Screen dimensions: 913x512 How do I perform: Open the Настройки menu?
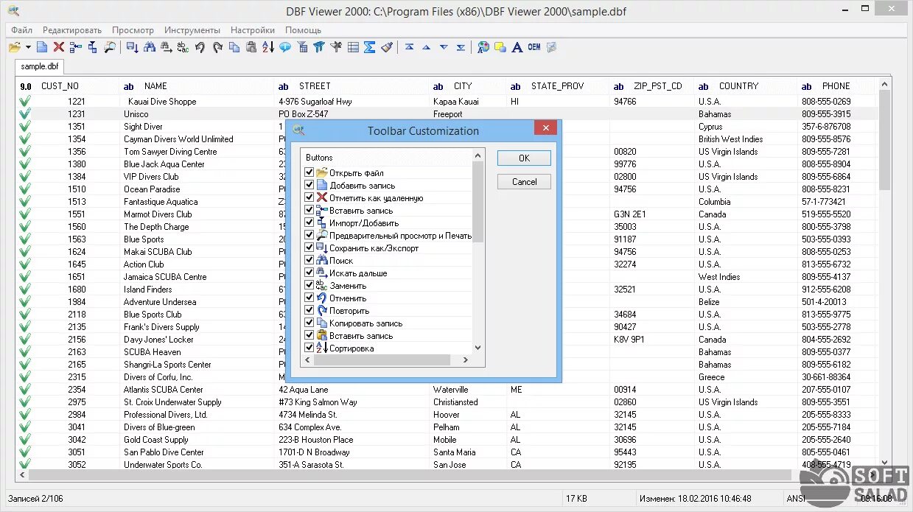[x=253, y=30]
